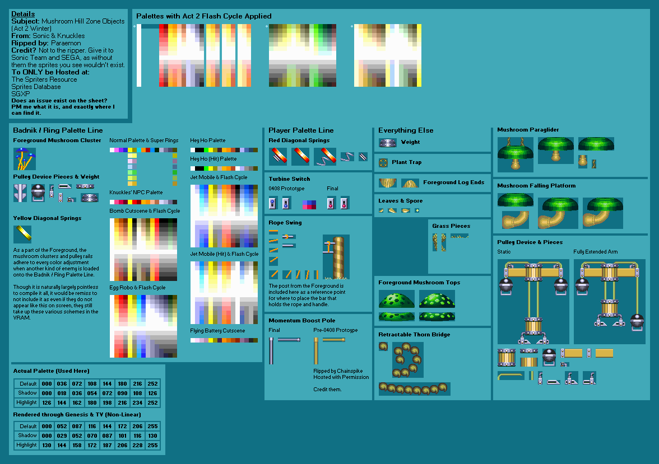The height and width of the screenshot is (464, 659).
Task: Click the Highlight value "228" in Rendered table
Action: click(x=137, y=445)
